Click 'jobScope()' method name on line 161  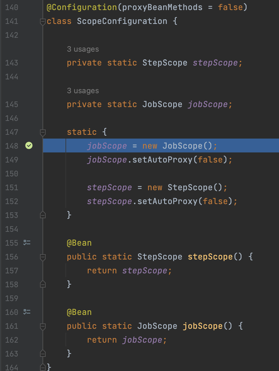pos(207,326)
